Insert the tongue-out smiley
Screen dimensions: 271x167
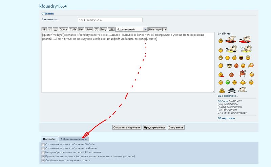coord(221,74)
